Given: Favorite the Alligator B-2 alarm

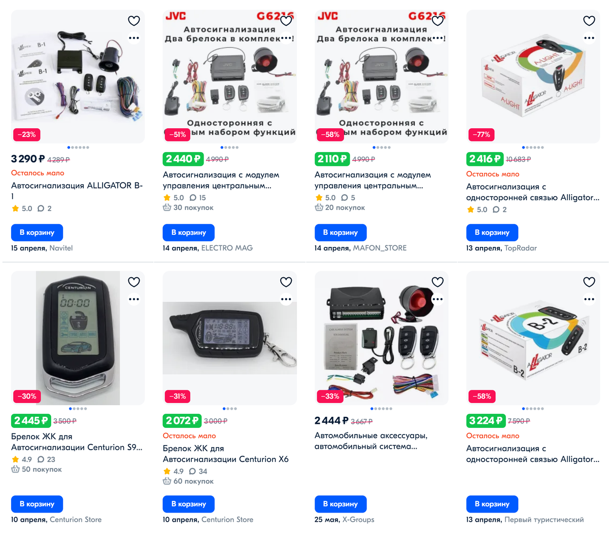Looking at the screenshot, I should point(589,282).
